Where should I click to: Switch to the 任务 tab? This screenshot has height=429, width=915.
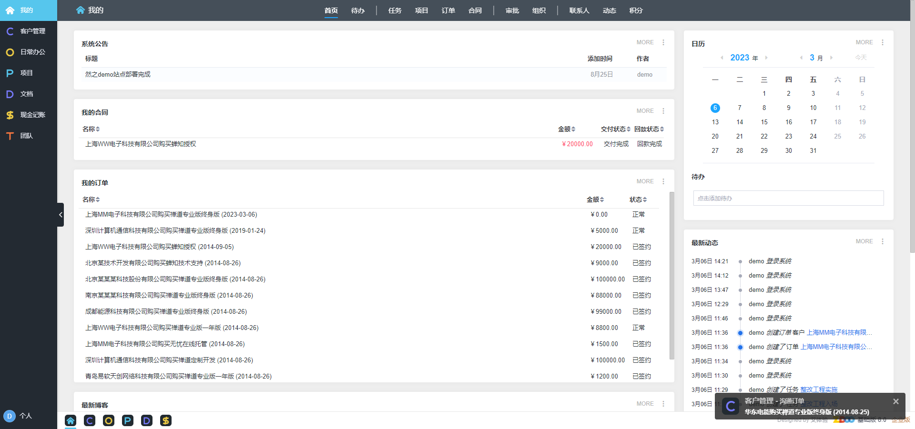point(395,10)
